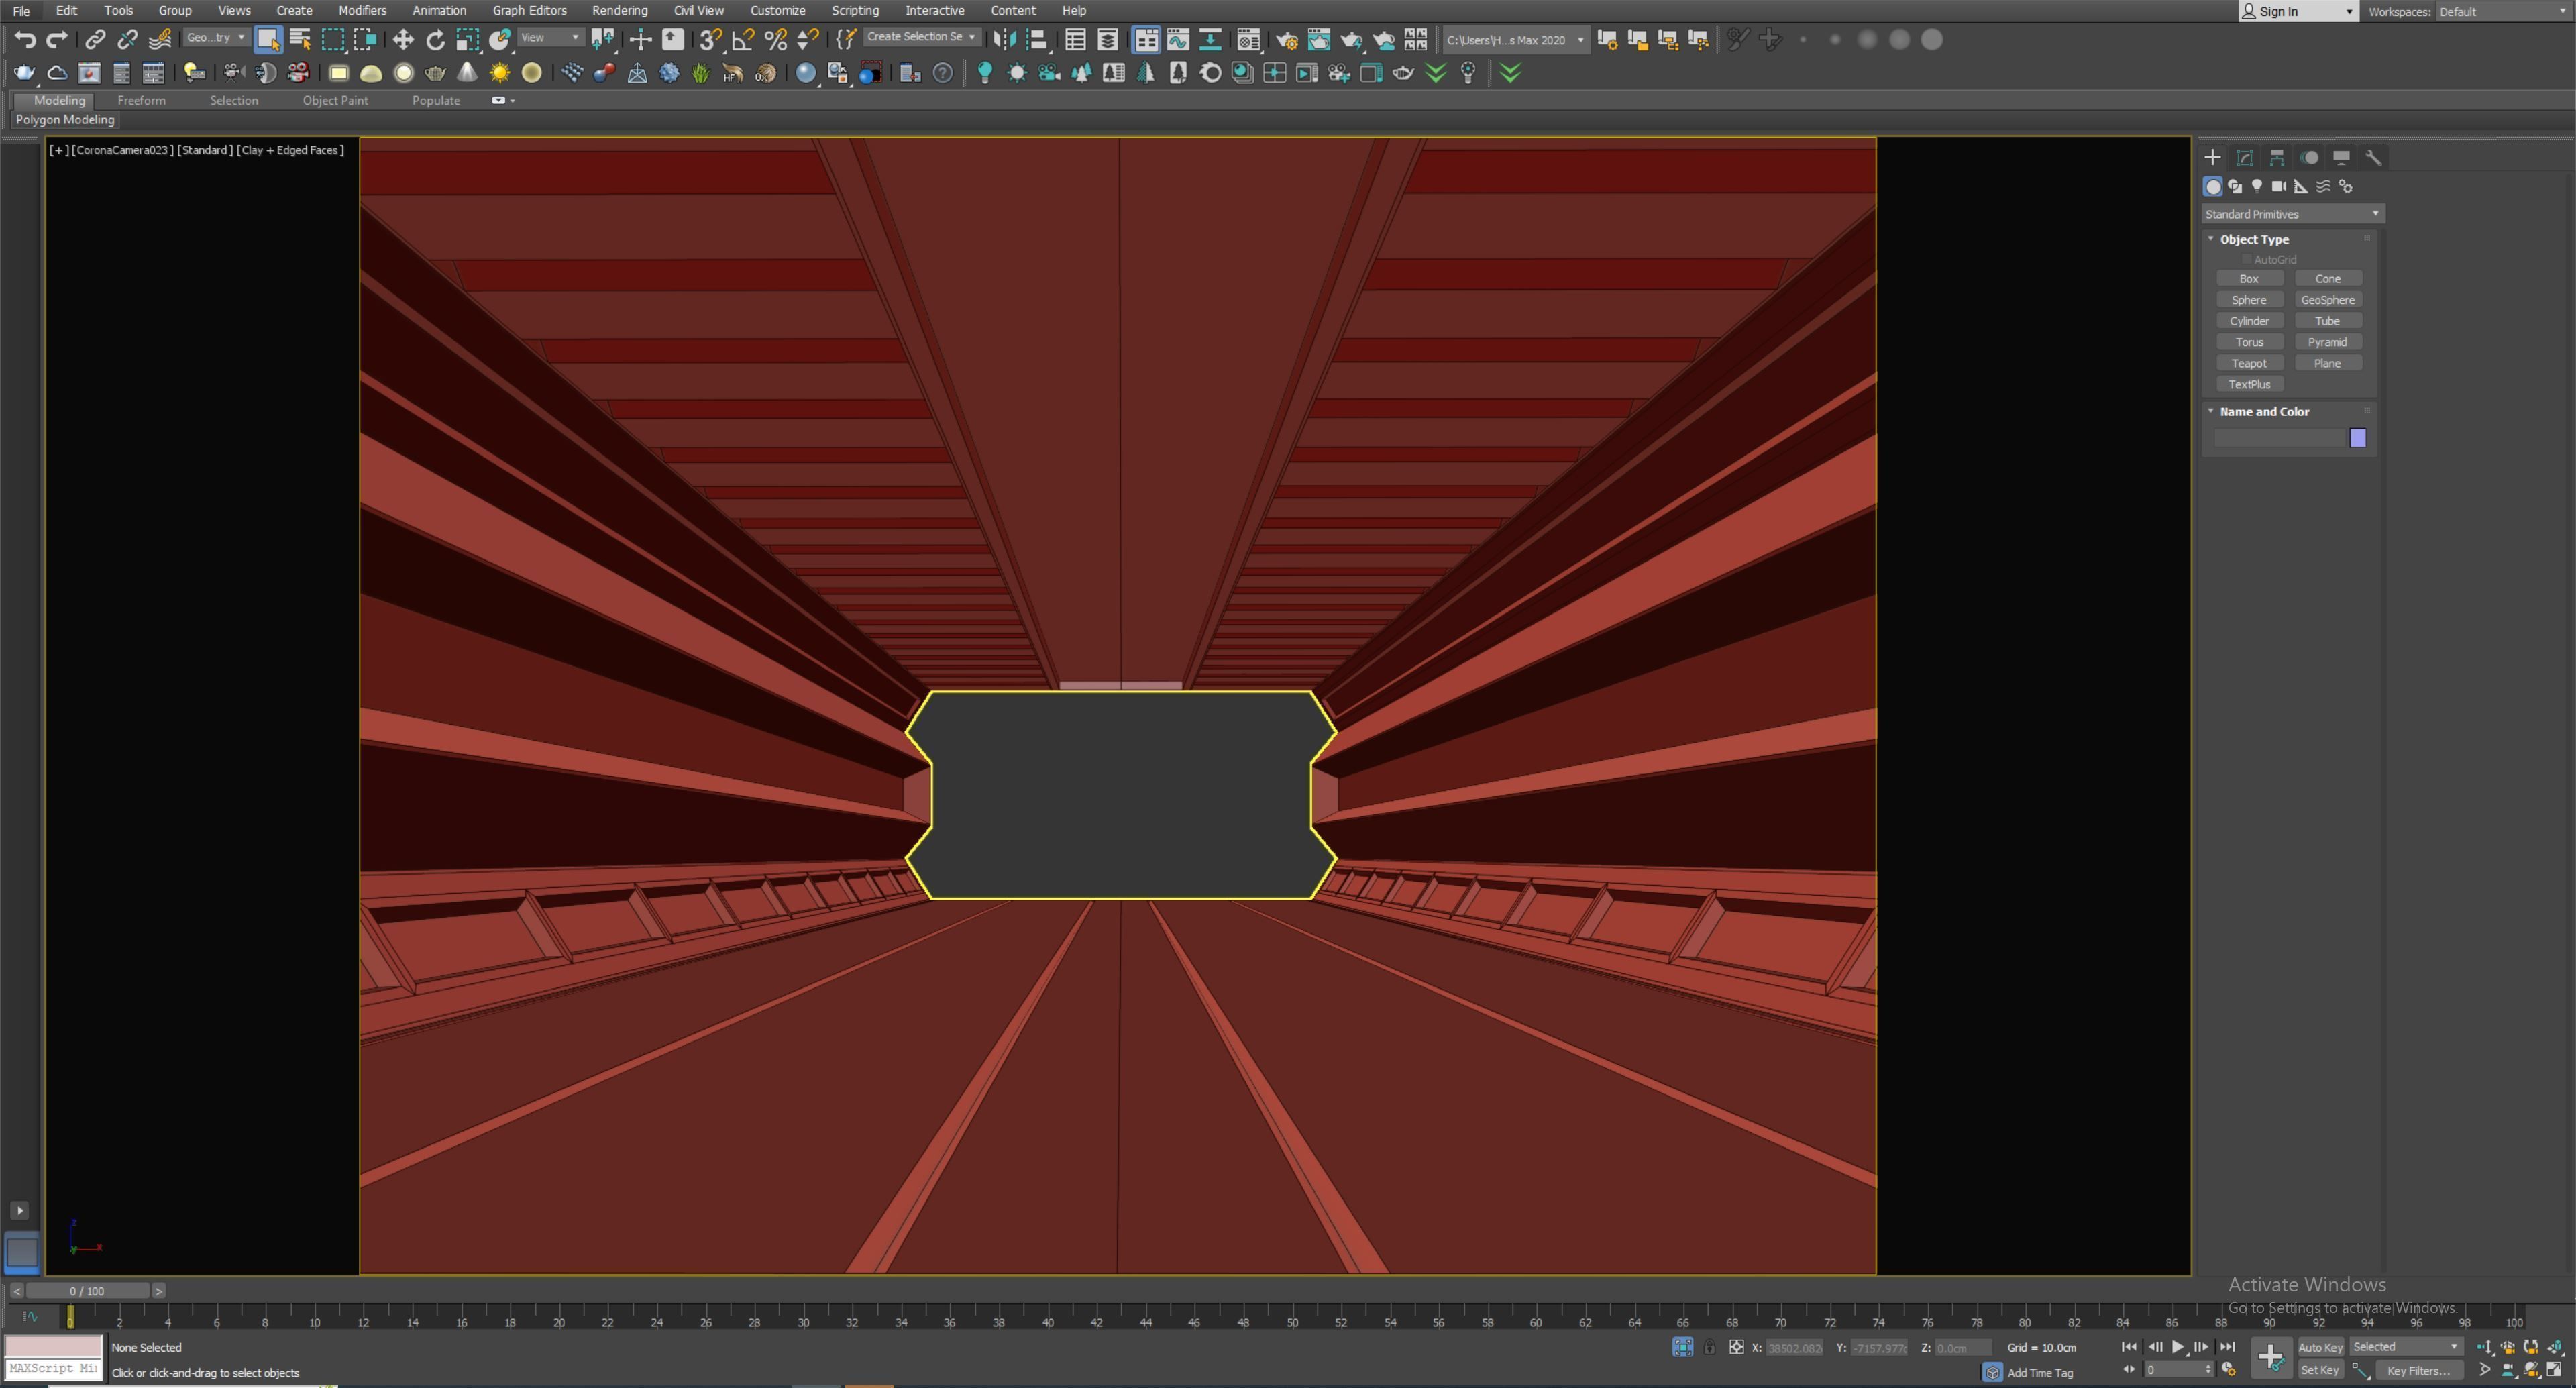
Task: Open Time Configuration clock icon
Action: click(2228, 1370)
